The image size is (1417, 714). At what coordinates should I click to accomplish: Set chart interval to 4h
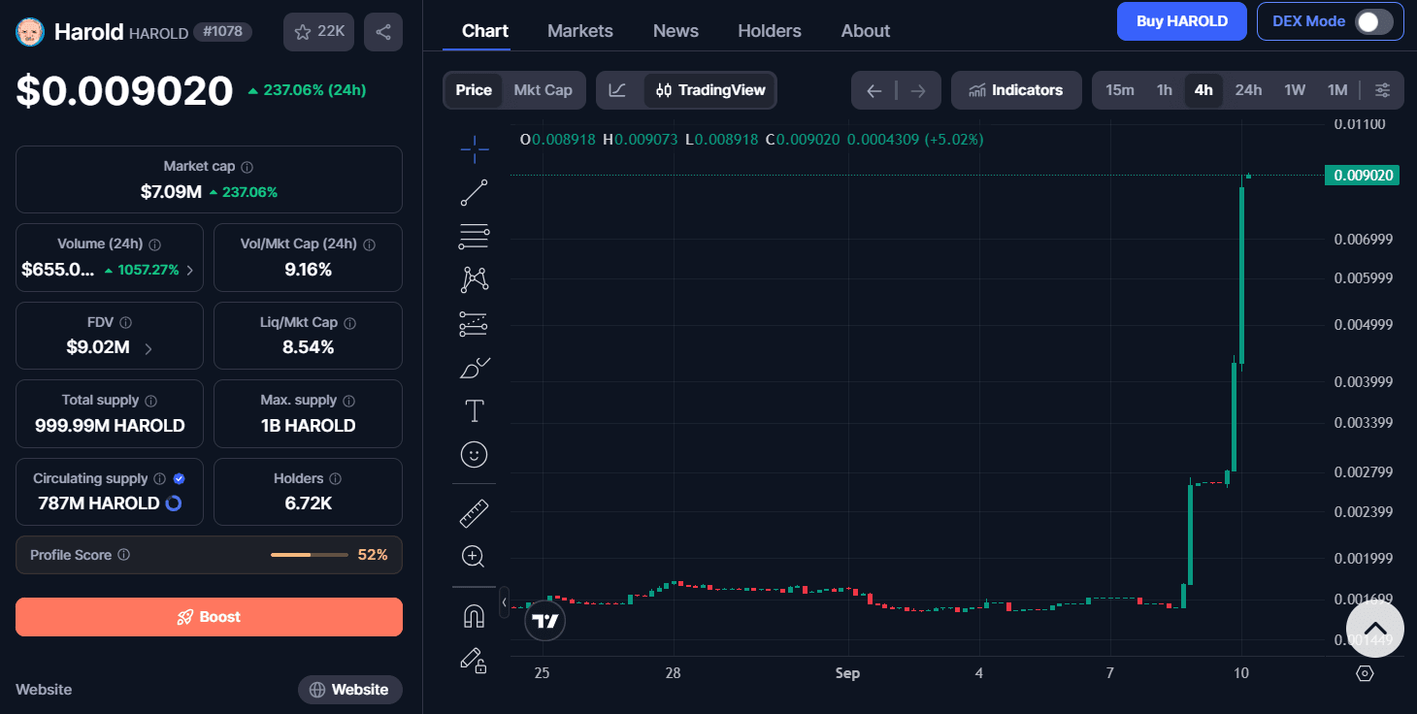point(1203,90)
